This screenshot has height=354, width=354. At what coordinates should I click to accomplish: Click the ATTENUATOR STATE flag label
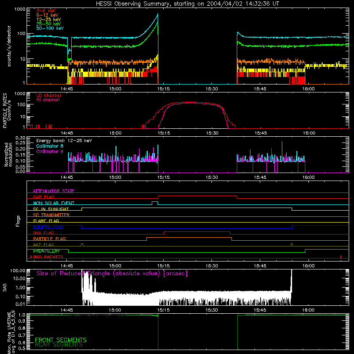tap(54, 191)
